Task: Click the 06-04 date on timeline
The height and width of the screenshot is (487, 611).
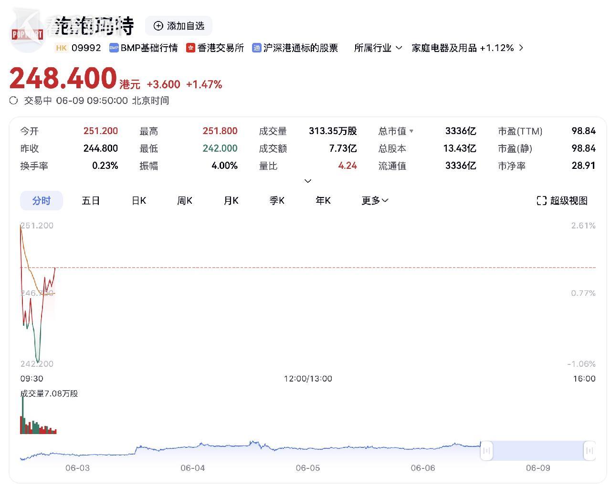Action: (192, 468)
